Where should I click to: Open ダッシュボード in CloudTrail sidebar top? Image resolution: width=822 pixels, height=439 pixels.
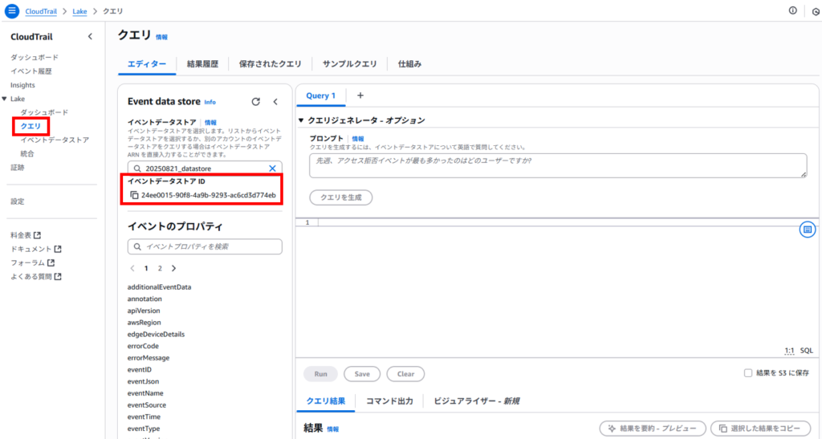[x=35, y=57]
